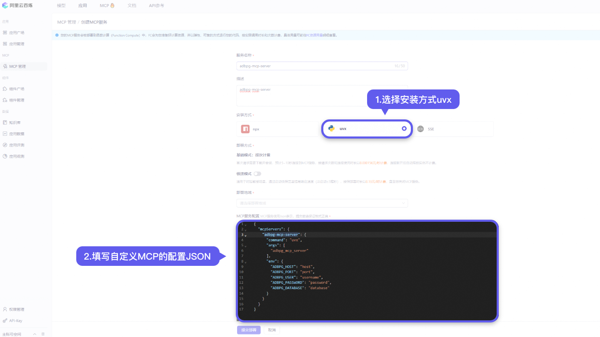The height and width of the screenshot is (337, 600).
Task: Collapse the mcpServers block in the JSON editor
Action: pyautogui.click(x=245, y=229)
